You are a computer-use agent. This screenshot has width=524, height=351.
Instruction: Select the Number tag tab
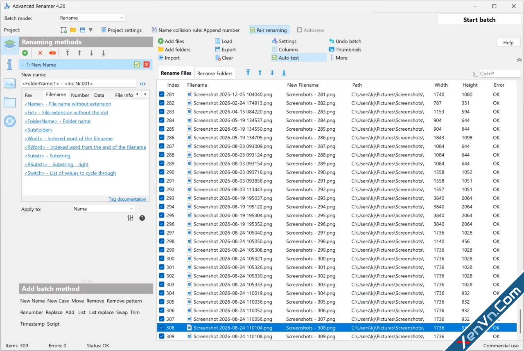point(80,95)
